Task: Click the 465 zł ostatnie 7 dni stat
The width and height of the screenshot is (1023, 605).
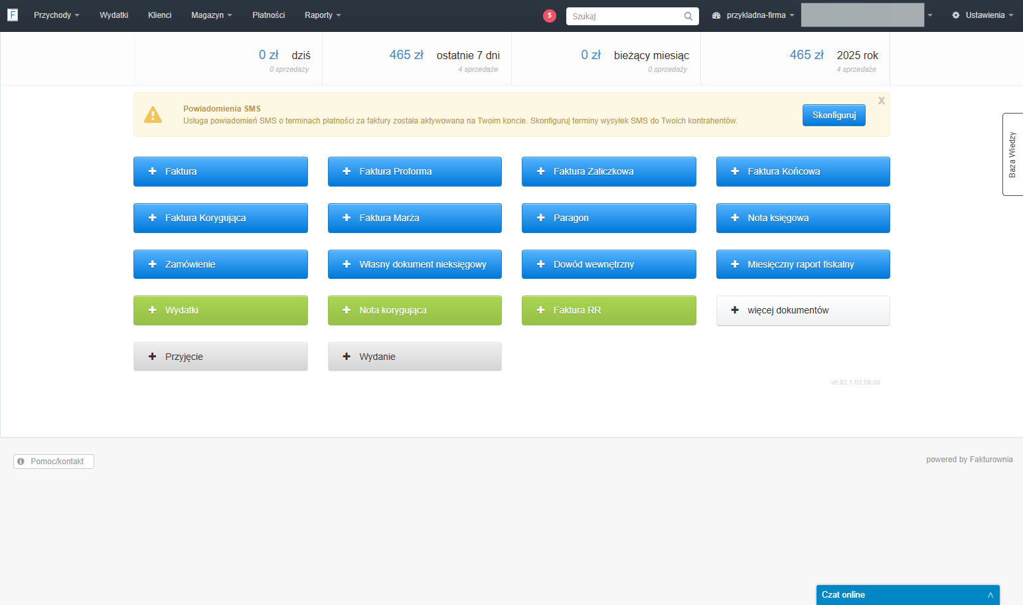Action: [x=444, y=58]
